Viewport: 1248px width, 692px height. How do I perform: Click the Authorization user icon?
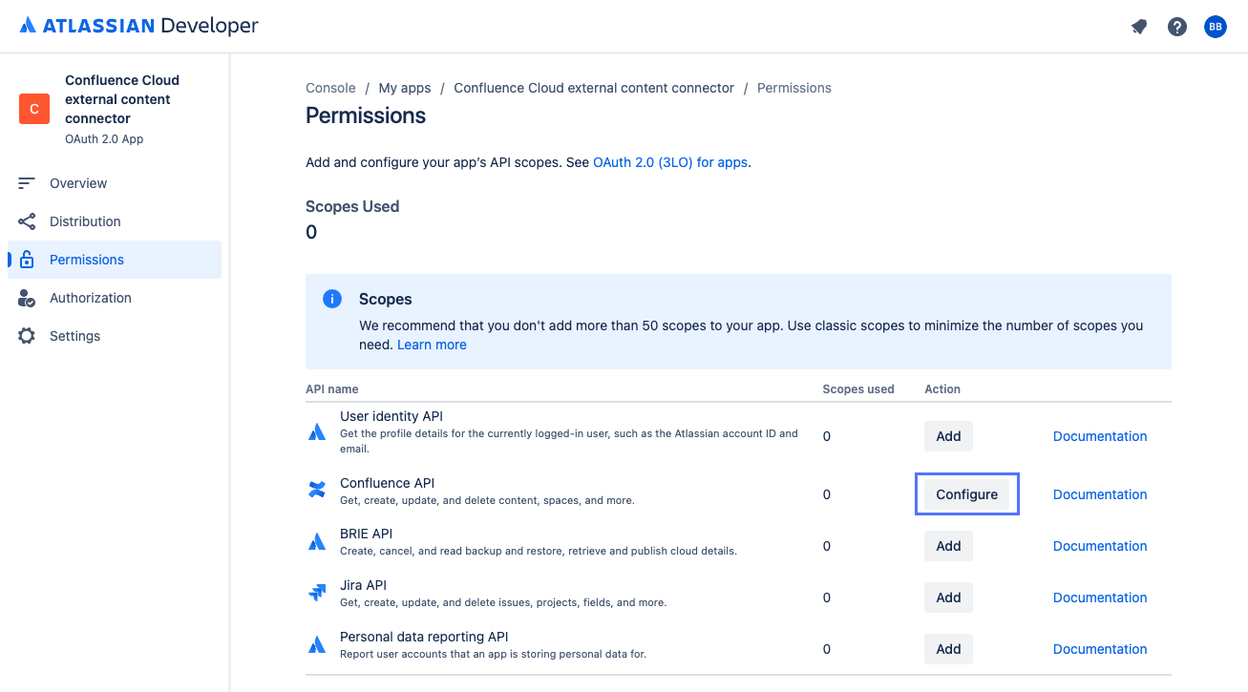point(27,298)
